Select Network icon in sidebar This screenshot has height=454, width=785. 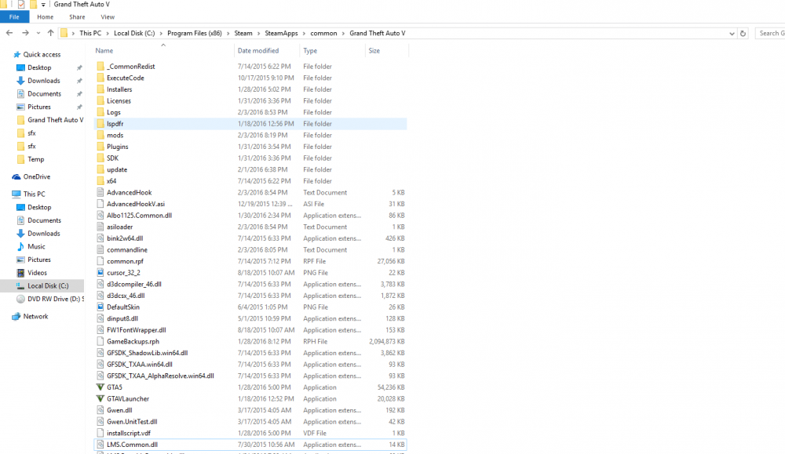pos(16,317)
